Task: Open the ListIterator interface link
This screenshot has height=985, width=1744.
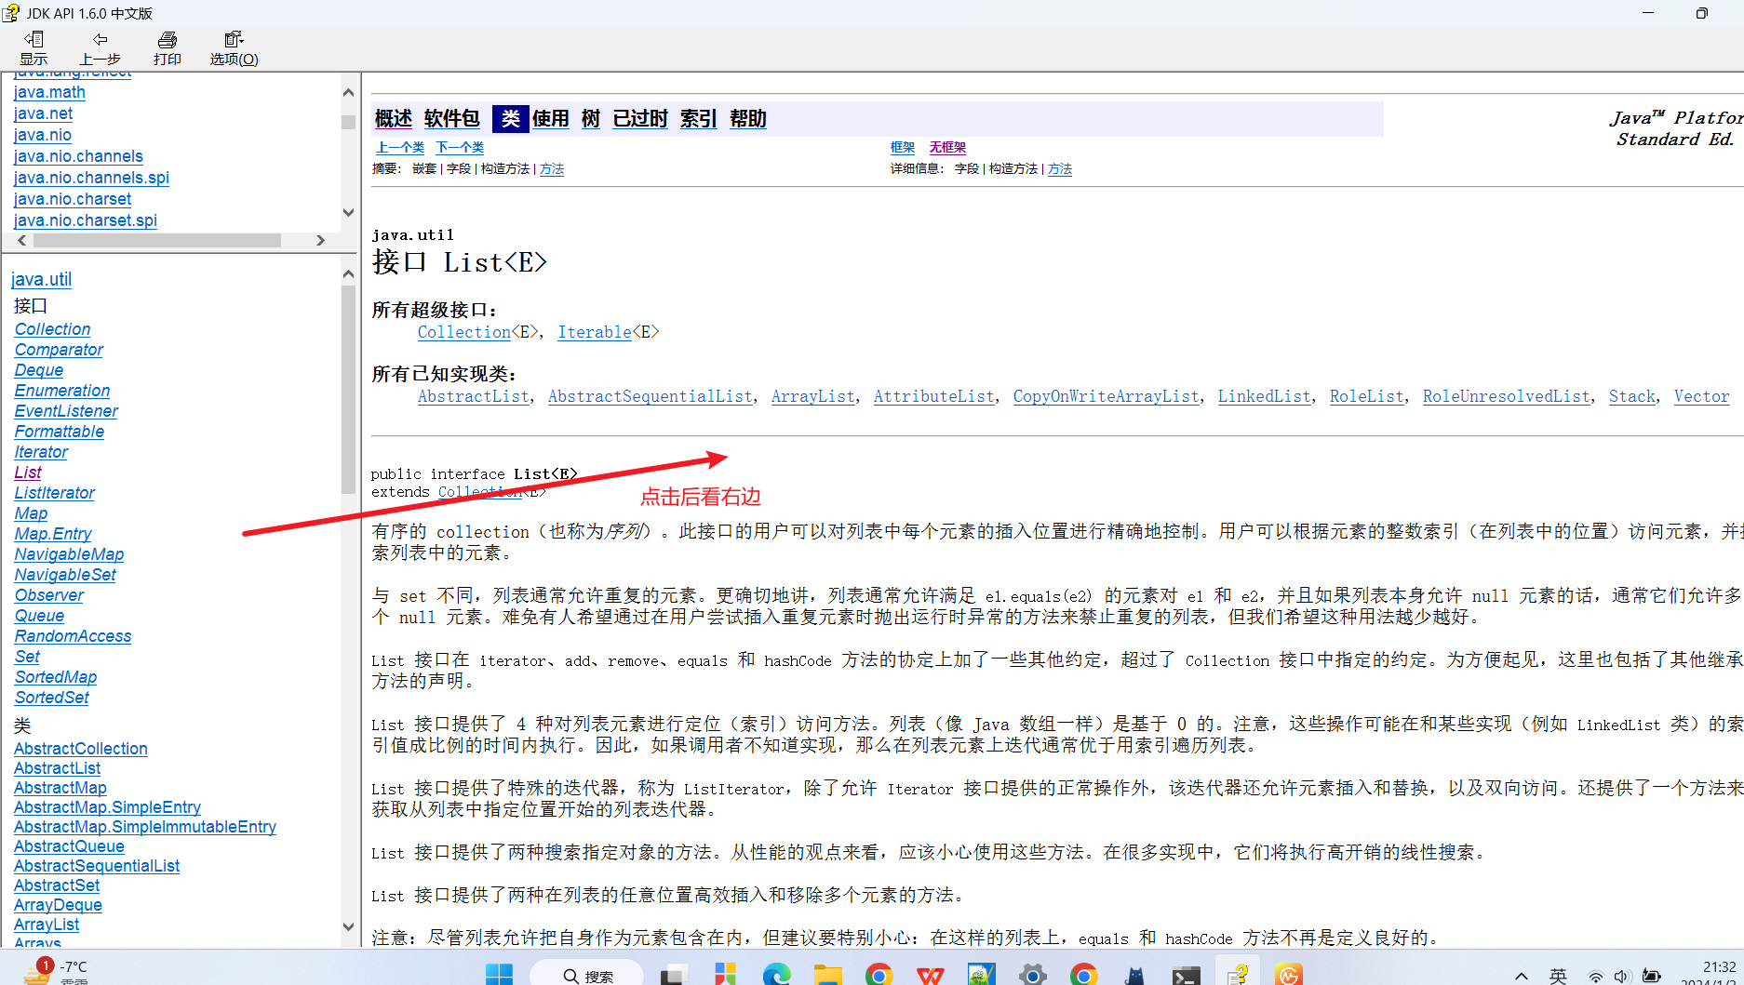Action: click(x=55, y=493)
